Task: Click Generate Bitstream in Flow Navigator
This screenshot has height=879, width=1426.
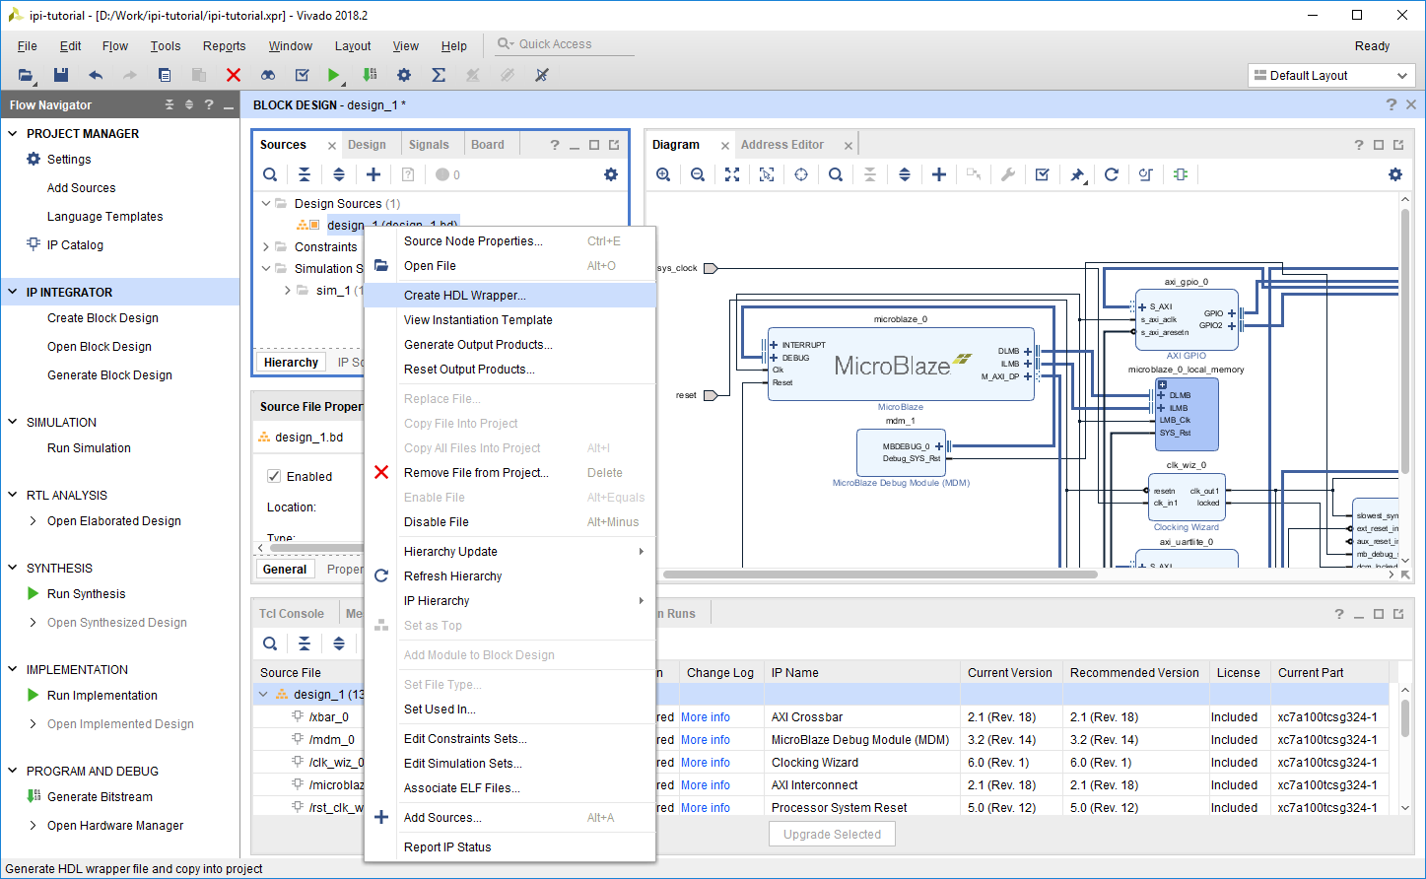Action: tap(101, 797)
